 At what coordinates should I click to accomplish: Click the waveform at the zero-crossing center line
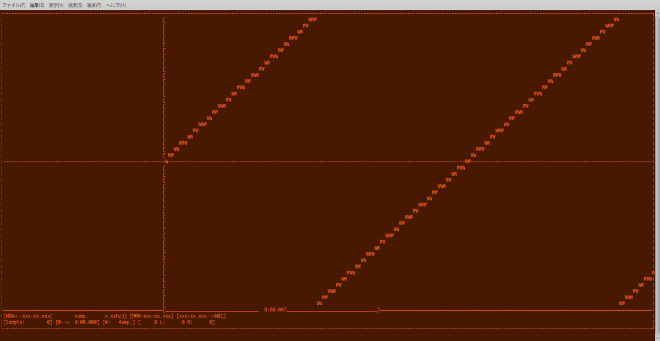coord(468,161)
